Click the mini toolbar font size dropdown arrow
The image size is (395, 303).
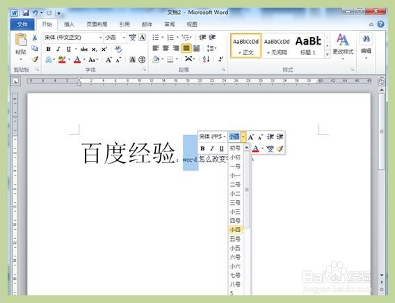(243, 137)
